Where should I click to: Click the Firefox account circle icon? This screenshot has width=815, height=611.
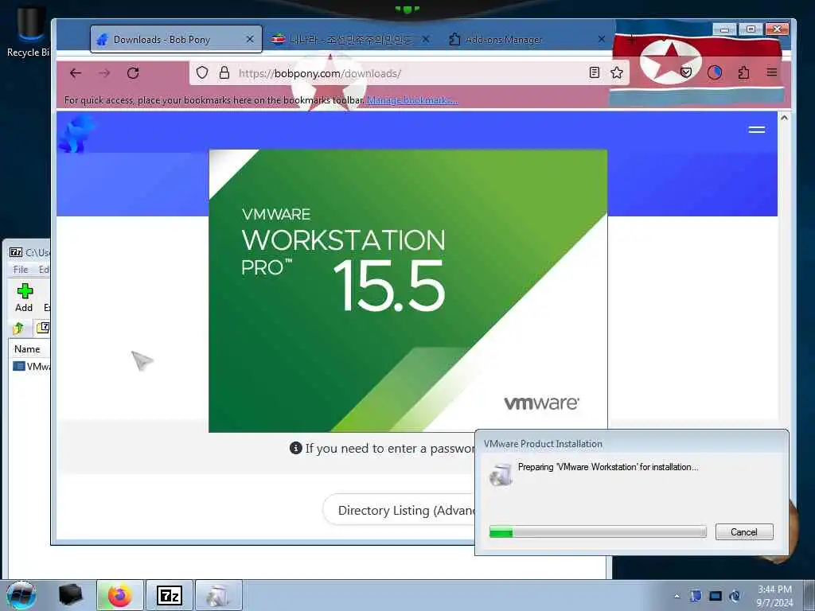715,72
